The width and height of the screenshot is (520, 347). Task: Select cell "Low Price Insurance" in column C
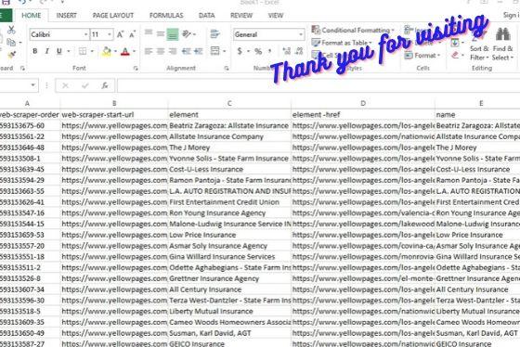tap(229, 235)
